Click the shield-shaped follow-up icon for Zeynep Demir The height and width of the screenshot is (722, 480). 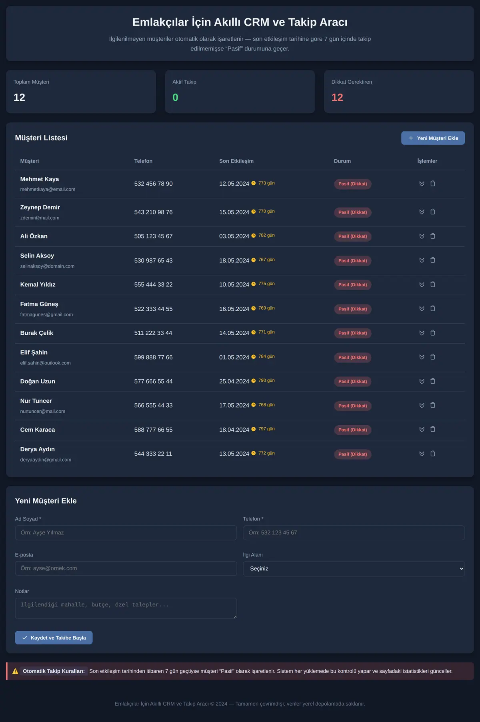click(422, 212)
